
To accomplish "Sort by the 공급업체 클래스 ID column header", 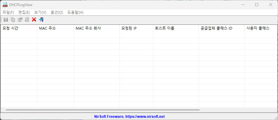I will click(x=222, y=28).
